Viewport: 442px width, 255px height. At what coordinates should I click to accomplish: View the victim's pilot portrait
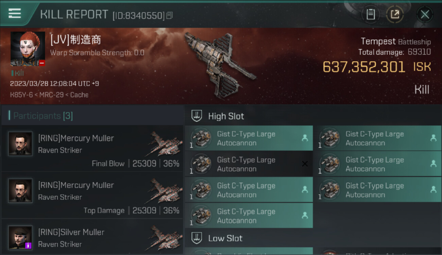point(28,49)
